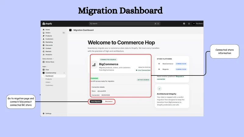The width and height of the screenshot is (244, 137).
Task: Select Products under CommerceHop
Action: tap(48, 79)
